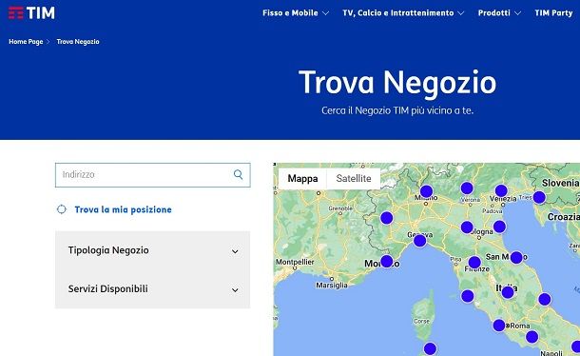Go to TIM Party
Viewport: 580px width, 356px height.
pos(553,13)
